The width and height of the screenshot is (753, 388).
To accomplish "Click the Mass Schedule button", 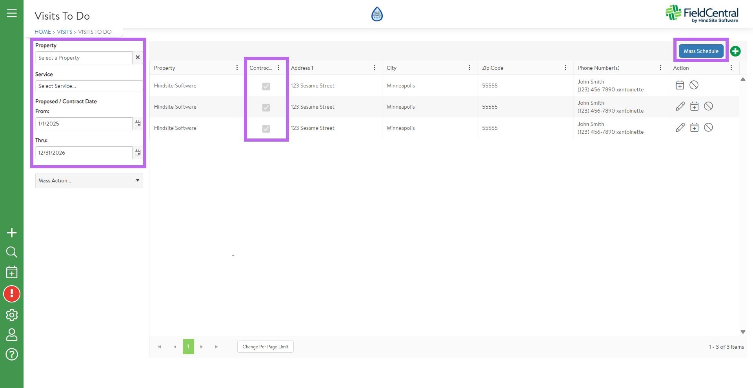I will pos(701,51).
